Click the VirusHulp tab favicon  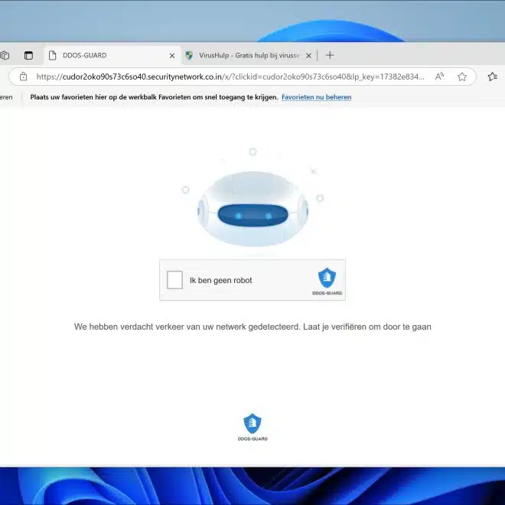[189, 55]
